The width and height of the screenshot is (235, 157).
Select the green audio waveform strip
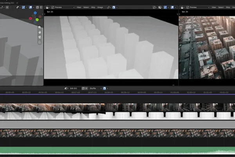[x=117, y=151]
